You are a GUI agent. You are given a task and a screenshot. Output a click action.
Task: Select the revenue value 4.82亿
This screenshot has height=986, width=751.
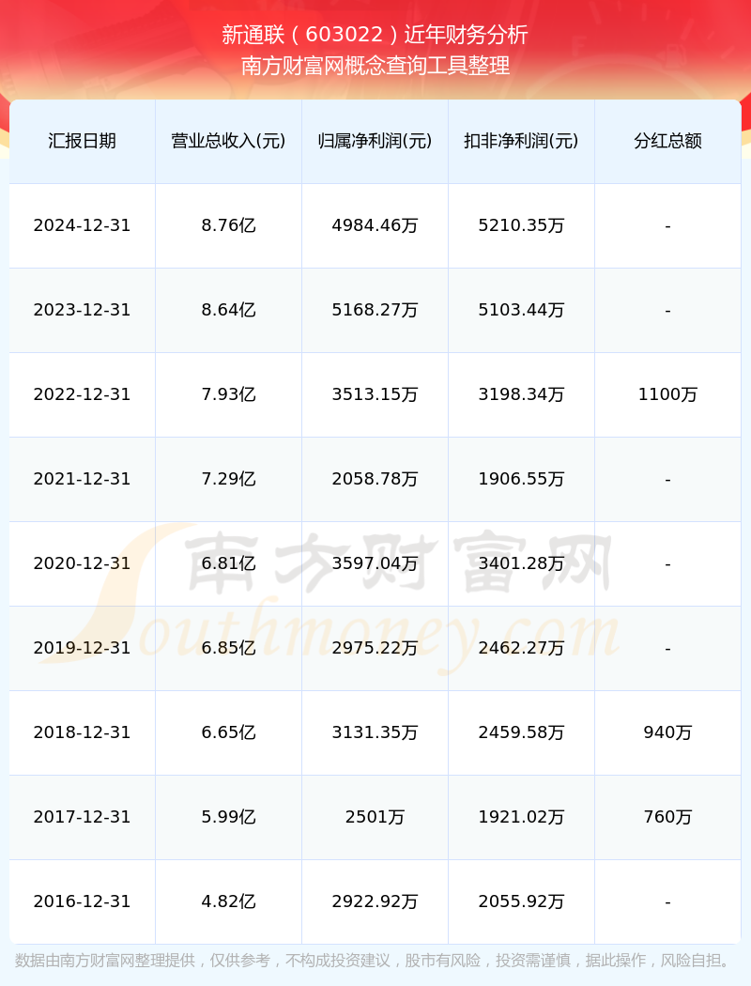coord(228,901)
